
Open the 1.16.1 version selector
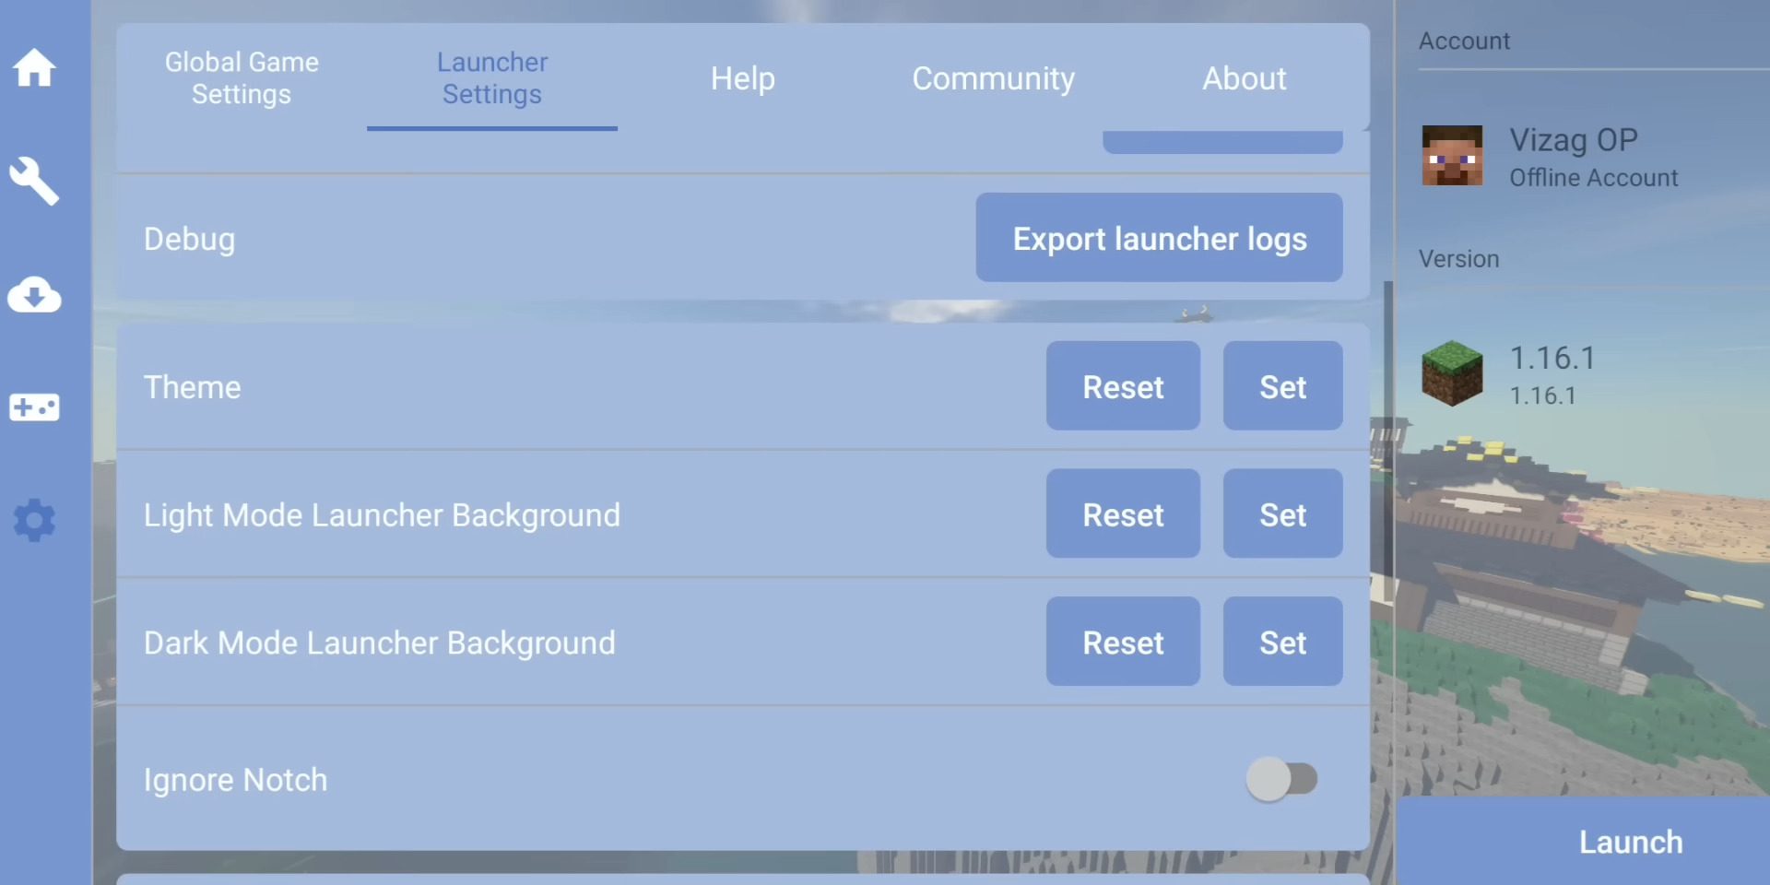click(1553, 374)
